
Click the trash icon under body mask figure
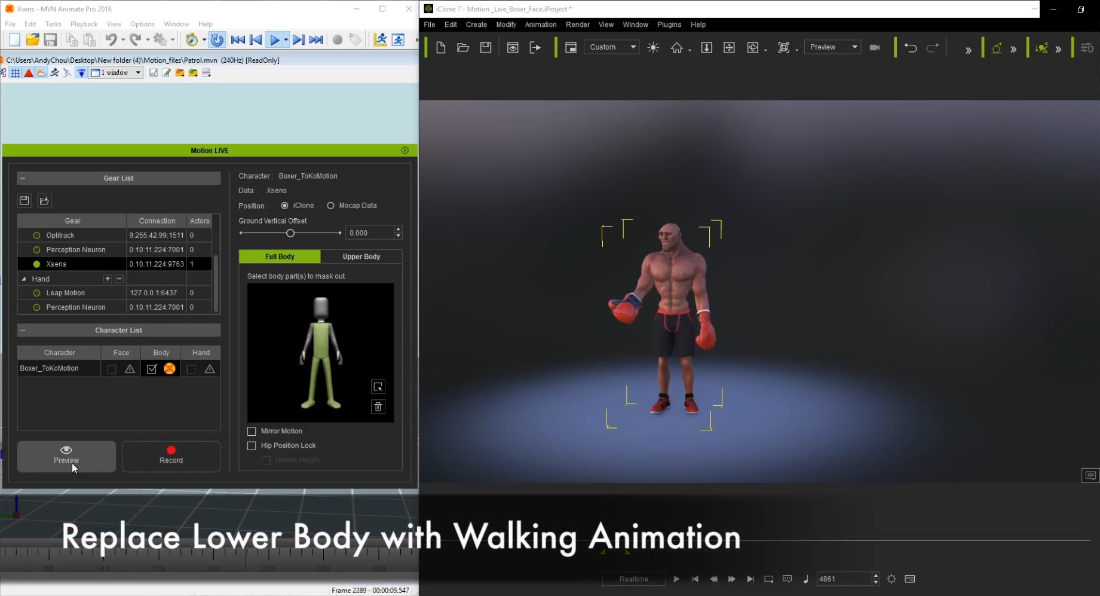click(x=378, y=407)
